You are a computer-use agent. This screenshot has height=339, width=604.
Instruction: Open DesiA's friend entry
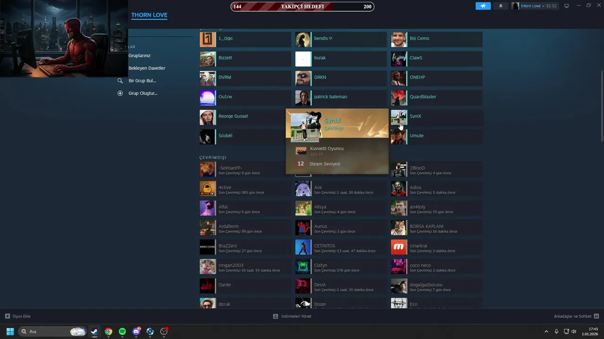tap(341, 286)
